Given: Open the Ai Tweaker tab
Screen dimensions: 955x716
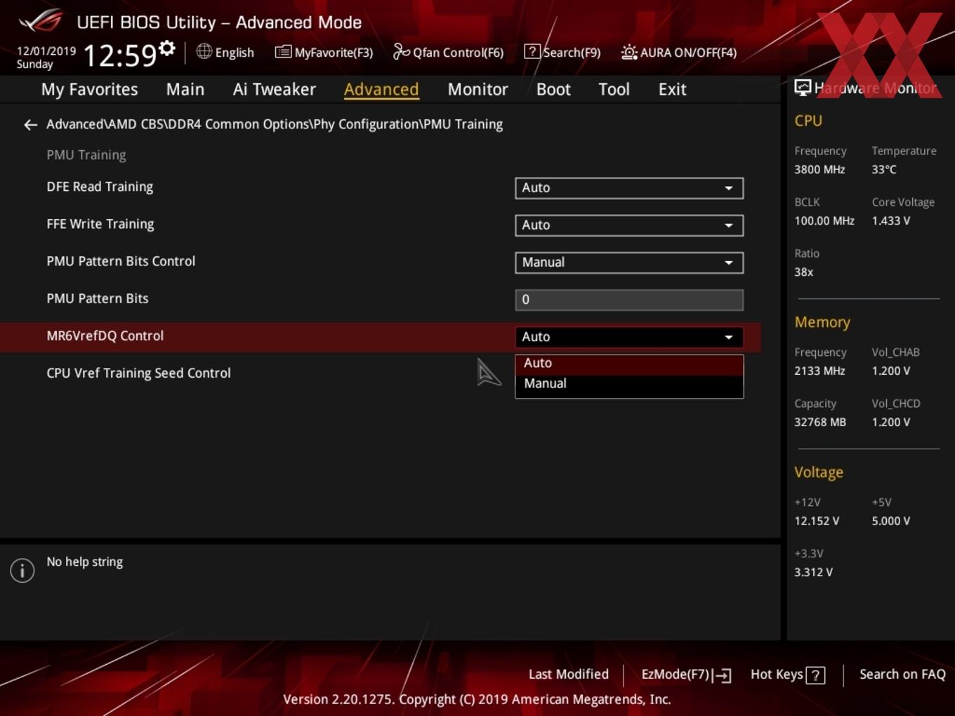Looking at the screenshot, I should tap(275, 89).
